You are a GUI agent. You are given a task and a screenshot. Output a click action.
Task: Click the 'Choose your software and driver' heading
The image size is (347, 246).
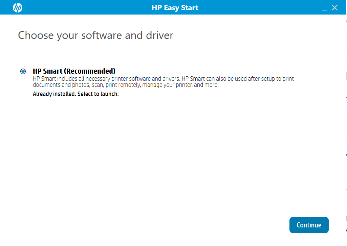point(95,35)
